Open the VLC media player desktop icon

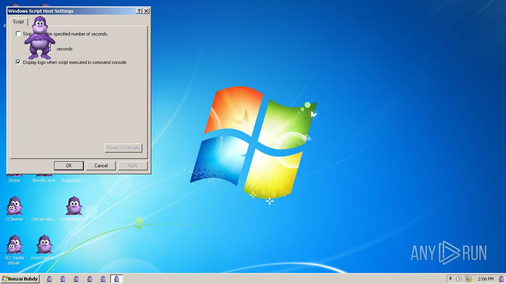click(14, 250)
